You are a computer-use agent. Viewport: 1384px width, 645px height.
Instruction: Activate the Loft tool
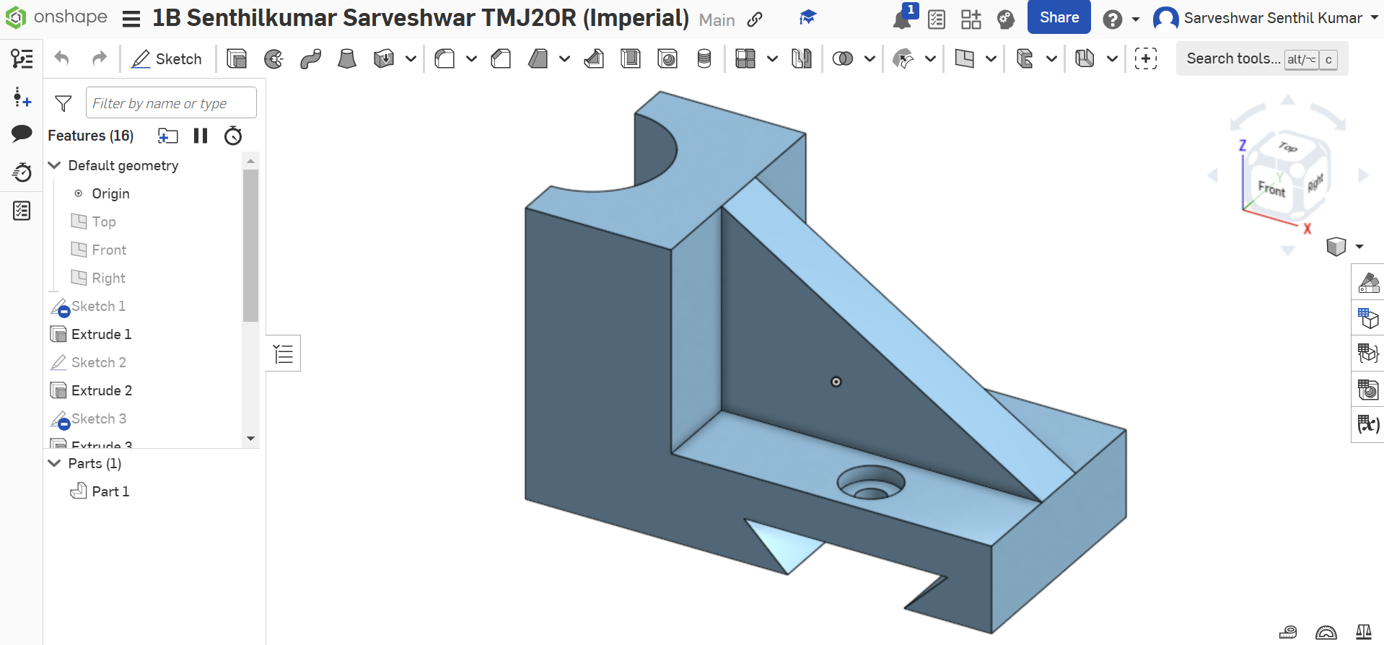tap(347, 58)
